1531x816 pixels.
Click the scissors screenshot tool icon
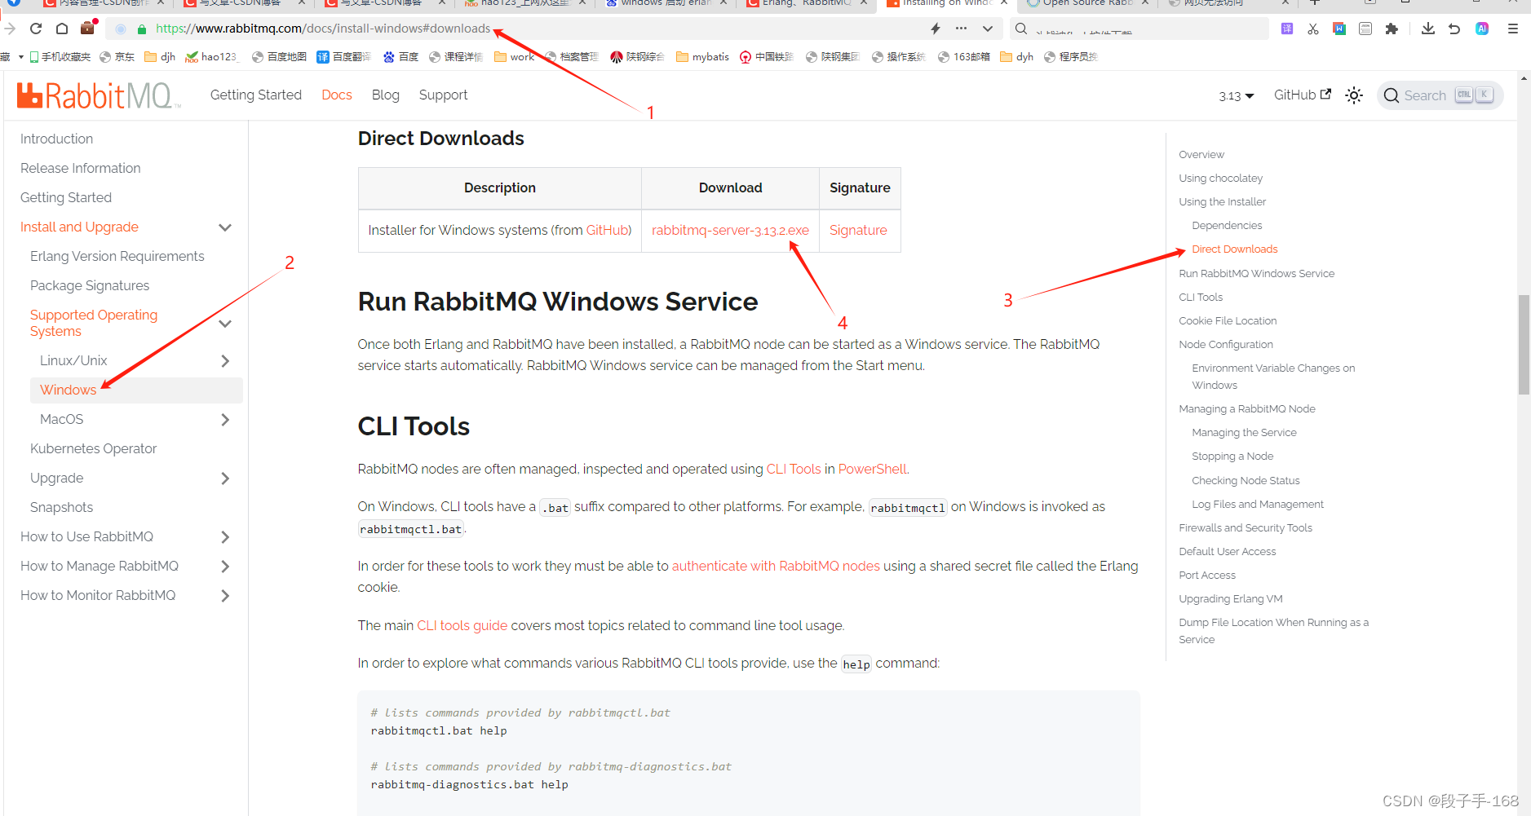[x=1313, y=29]
